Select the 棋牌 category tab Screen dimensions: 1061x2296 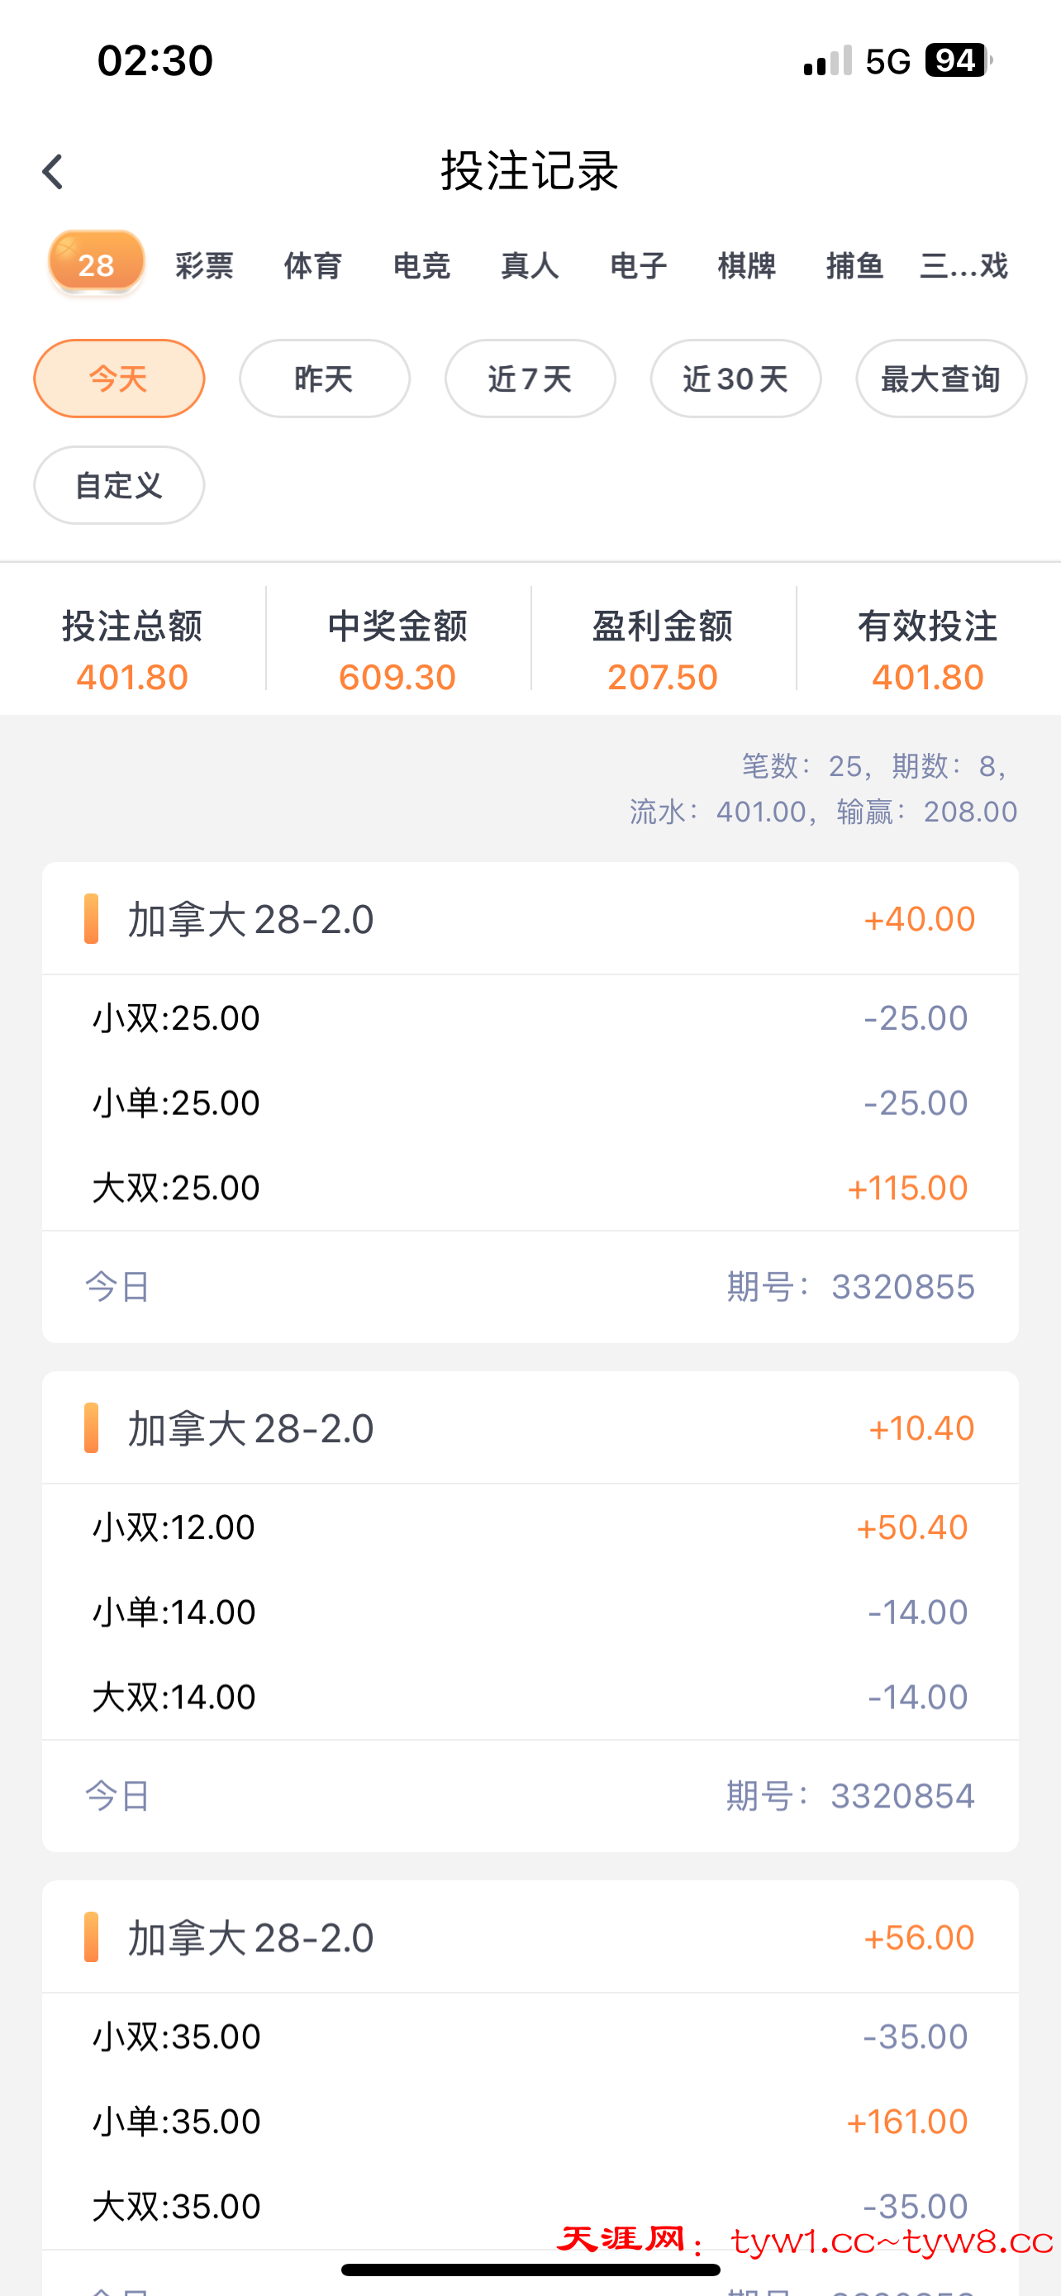click(746, 265)
